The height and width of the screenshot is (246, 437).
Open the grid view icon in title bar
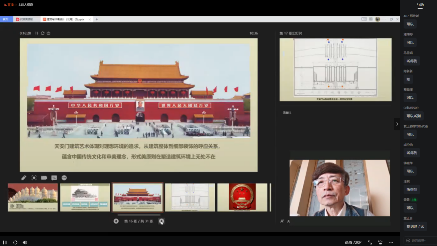pyautogui.click(x=371, y=19)
